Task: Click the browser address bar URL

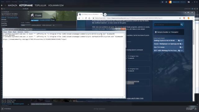Action: (x=135, y=18)
